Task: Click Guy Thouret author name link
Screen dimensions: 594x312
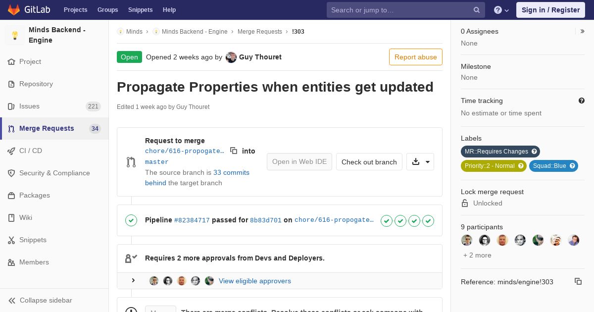Action: click(260, 57)
